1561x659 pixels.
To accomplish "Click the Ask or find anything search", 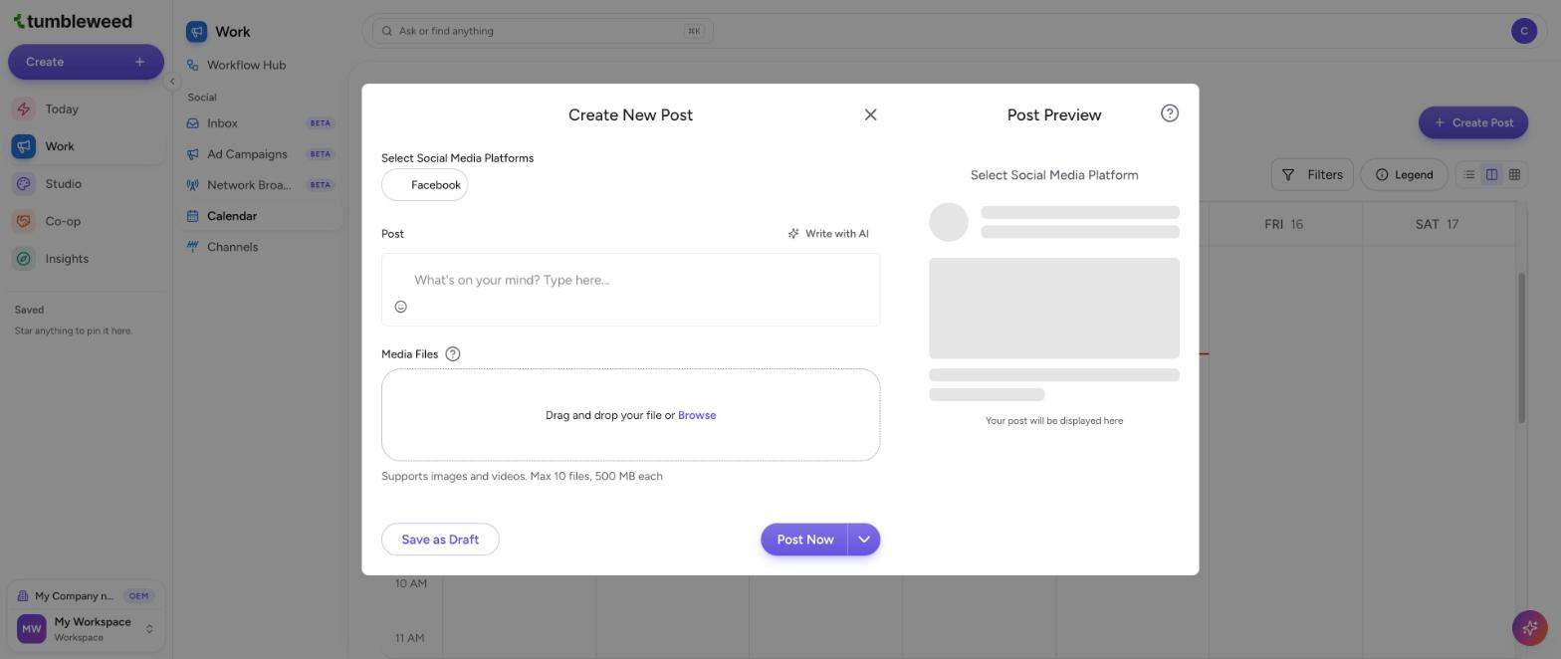I will (543, 31).
